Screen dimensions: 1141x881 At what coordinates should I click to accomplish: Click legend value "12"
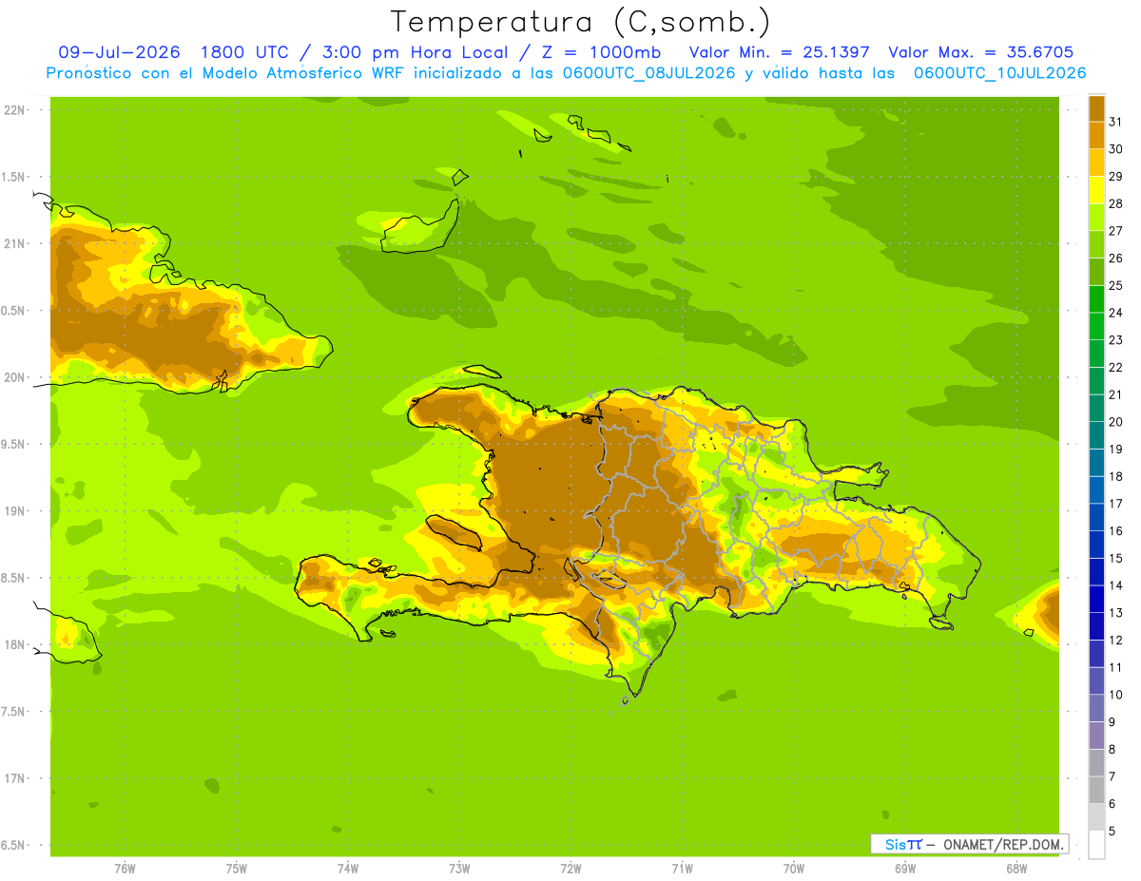[x=1116, y=641]
